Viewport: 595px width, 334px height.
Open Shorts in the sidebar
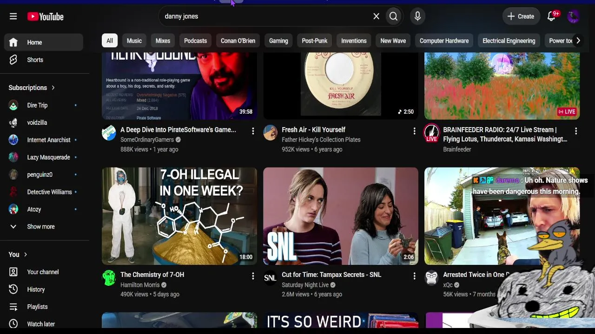tap(44, 60)
